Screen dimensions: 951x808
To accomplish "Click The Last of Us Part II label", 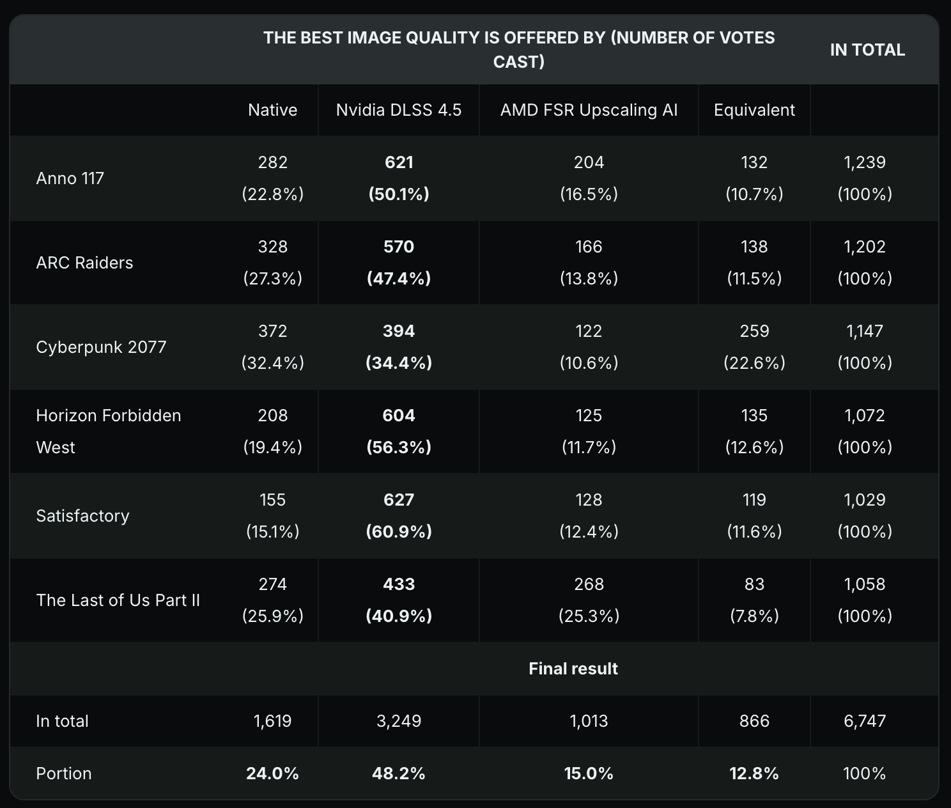I will pyautogui.click(x=118, y=600).
